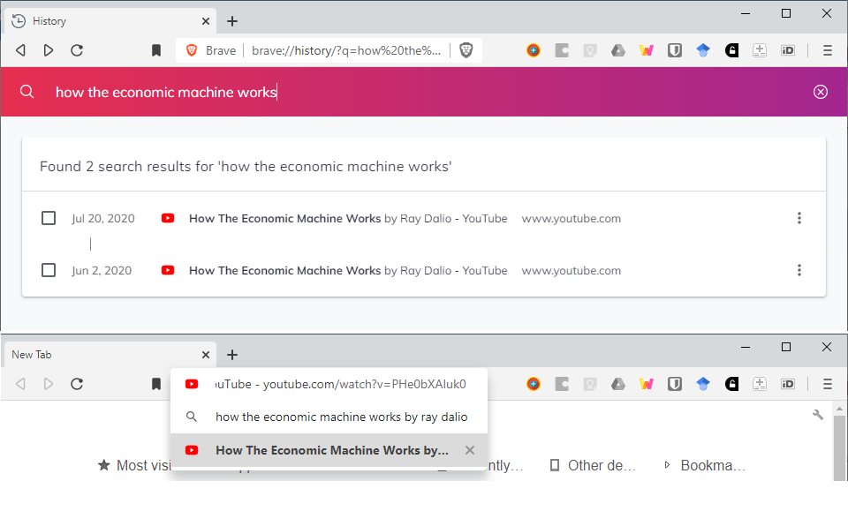The image size is (848, 511).
Task: Click www.youtube.com in the Jul 20 row
Action: 572,218
